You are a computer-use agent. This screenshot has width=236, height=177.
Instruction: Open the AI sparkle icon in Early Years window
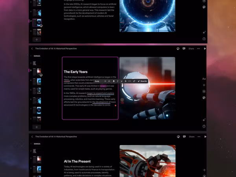[204, 120]
